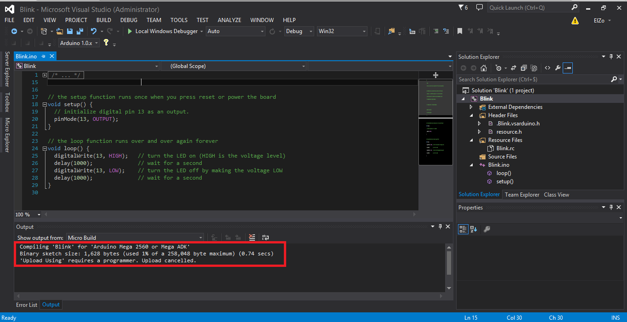Click the yellow question mark help icon
Screen dimensions: 627x322
click(106, 42)
